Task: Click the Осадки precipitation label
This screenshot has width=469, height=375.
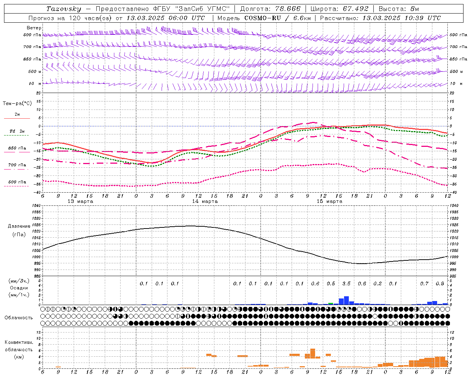Action: pos(19,288)
